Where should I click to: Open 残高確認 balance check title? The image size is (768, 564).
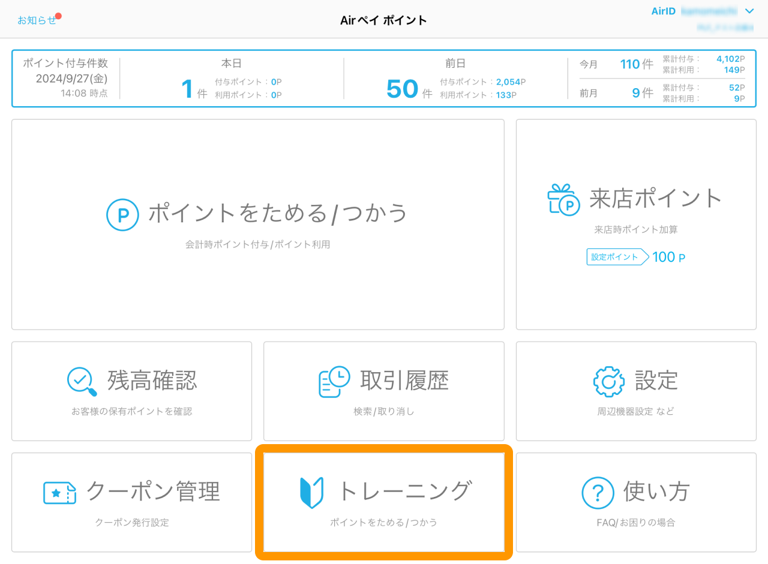coord(152,380)
